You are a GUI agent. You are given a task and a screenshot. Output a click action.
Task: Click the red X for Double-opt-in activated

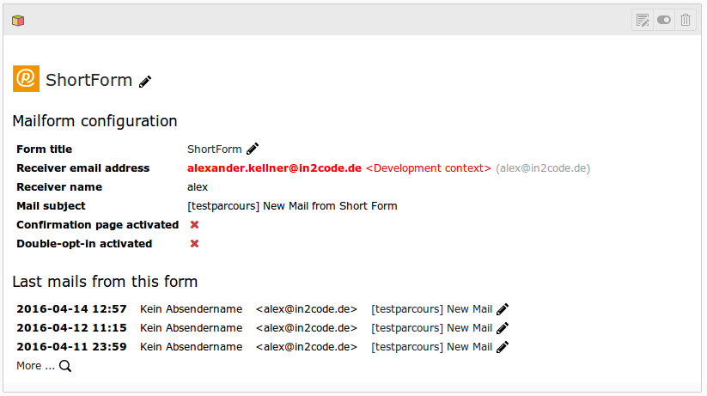(194, 244)
